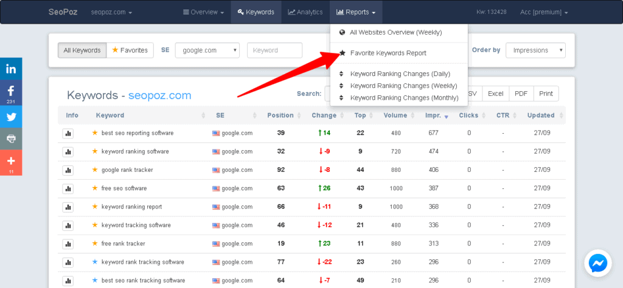The width and height of the screenshot is (623, 288).
Task: Open the chart info for keyword tracking software
Action: click(68, 225)
